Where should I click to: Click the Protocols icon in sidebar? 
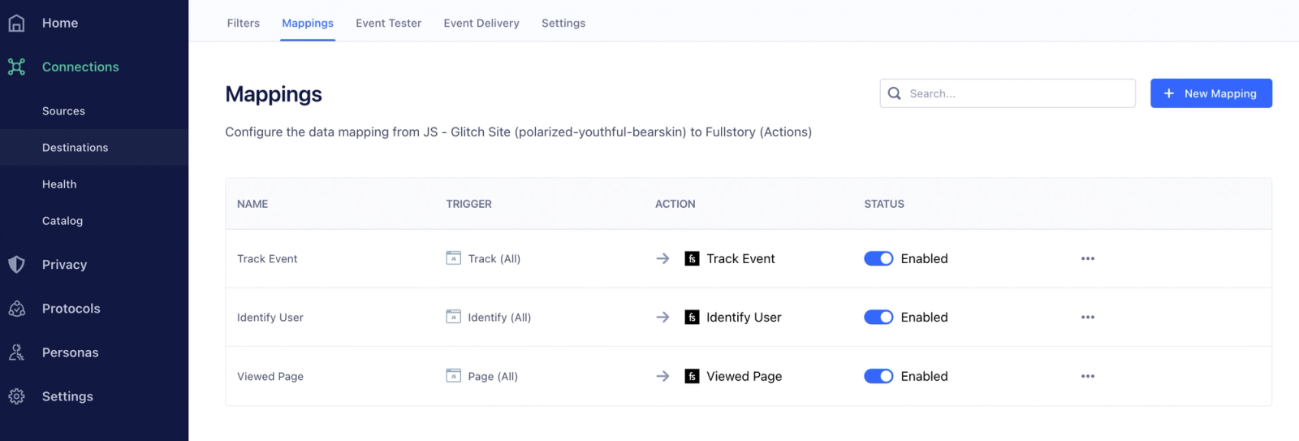click(16, 309)
